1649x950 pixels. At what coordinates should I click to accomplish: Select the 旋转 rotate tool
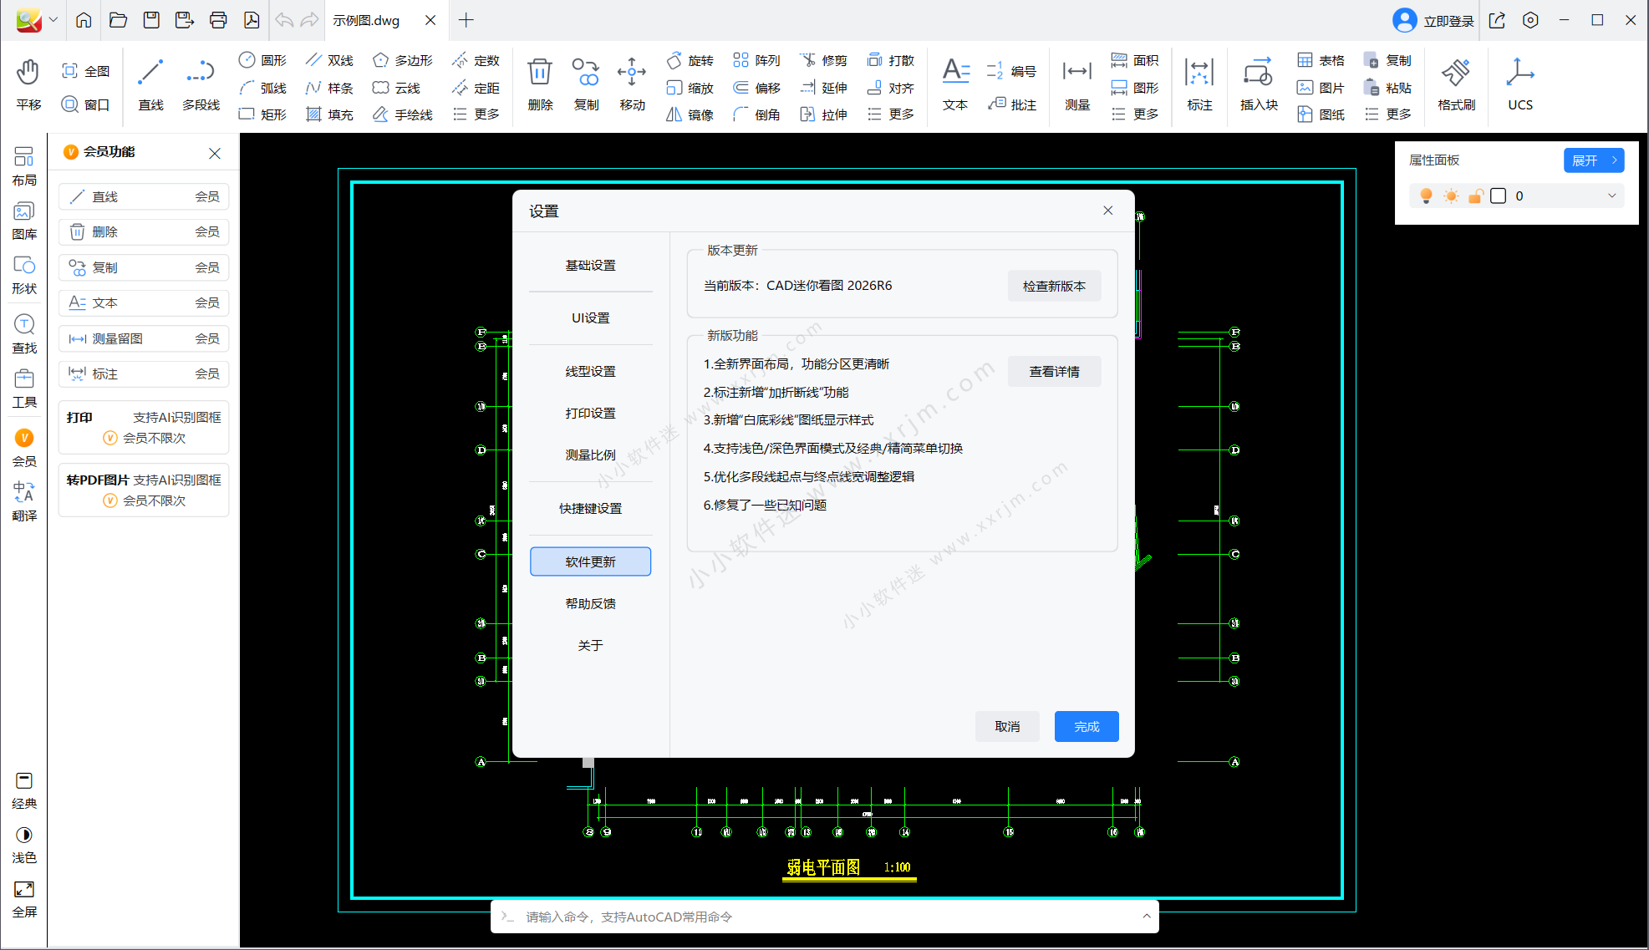[690, 60]
